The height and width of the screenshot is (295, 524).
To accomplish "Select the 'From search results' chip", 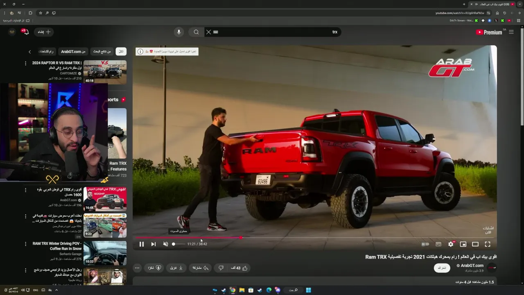I will coord(102,51).
